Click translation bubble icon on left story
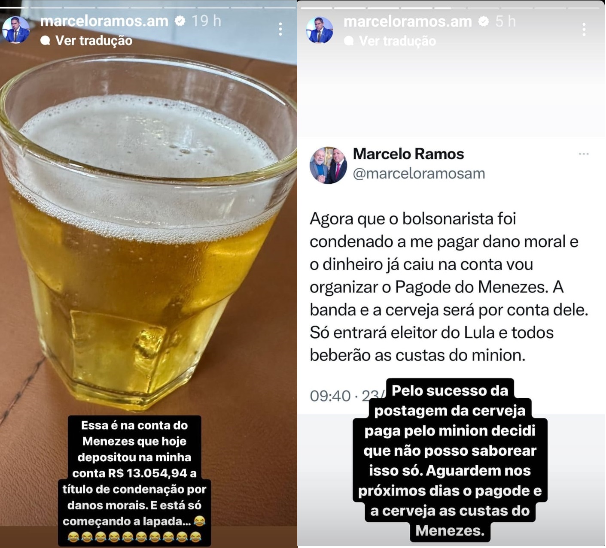The image size is (606, 548). (x=45, y=41)
